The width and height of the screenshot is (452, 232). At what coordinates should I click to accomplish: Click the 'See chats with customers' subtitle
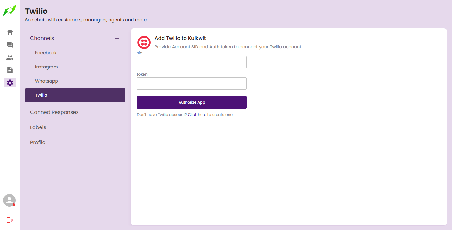86,20
